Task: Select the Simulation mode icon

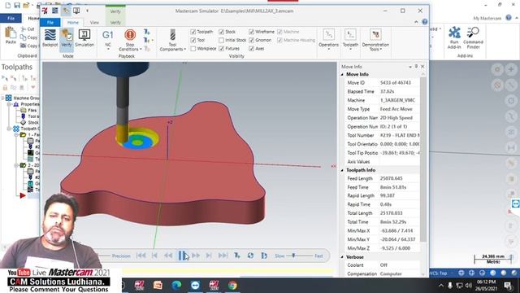Action: 84,35
